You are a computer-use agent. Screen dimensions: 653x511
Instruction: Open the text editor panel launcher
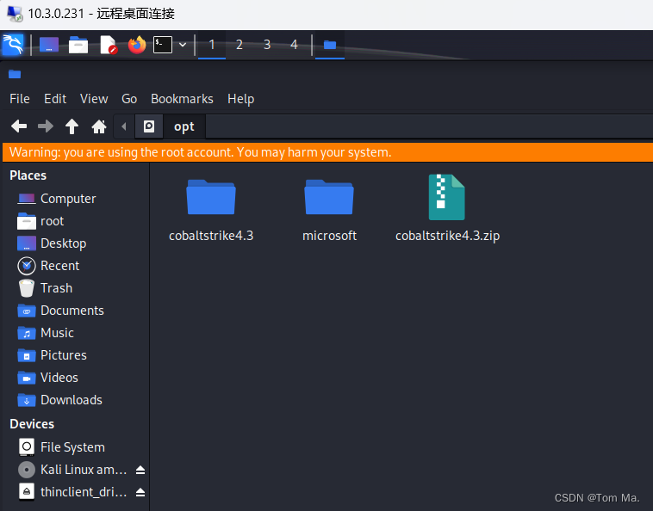coord(109,45)
